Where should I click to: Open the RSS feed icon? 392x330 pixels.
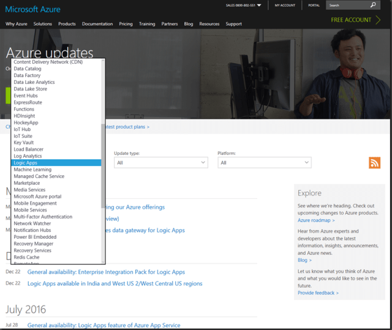(x=374, y=163)
